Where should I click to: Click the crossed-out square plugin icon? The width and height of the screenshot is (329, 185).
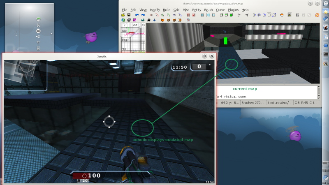pyautogui.click(x=188, y=20)
